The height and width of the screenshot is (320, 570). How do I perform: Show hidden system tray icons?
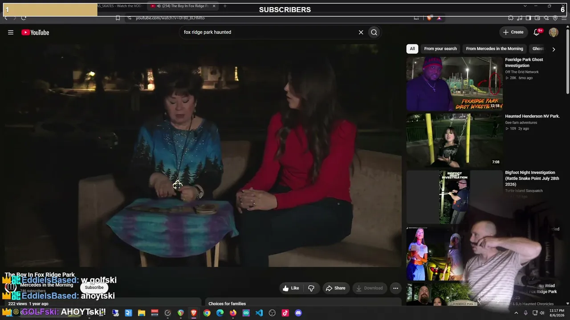(516, 313)
